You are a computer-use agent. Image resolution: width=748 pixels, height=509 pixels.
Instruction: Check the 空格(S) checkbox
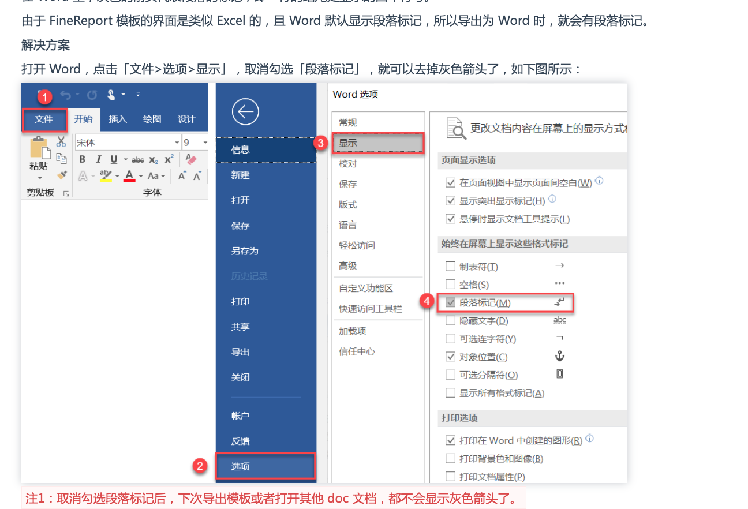click(x=451, y=285)
